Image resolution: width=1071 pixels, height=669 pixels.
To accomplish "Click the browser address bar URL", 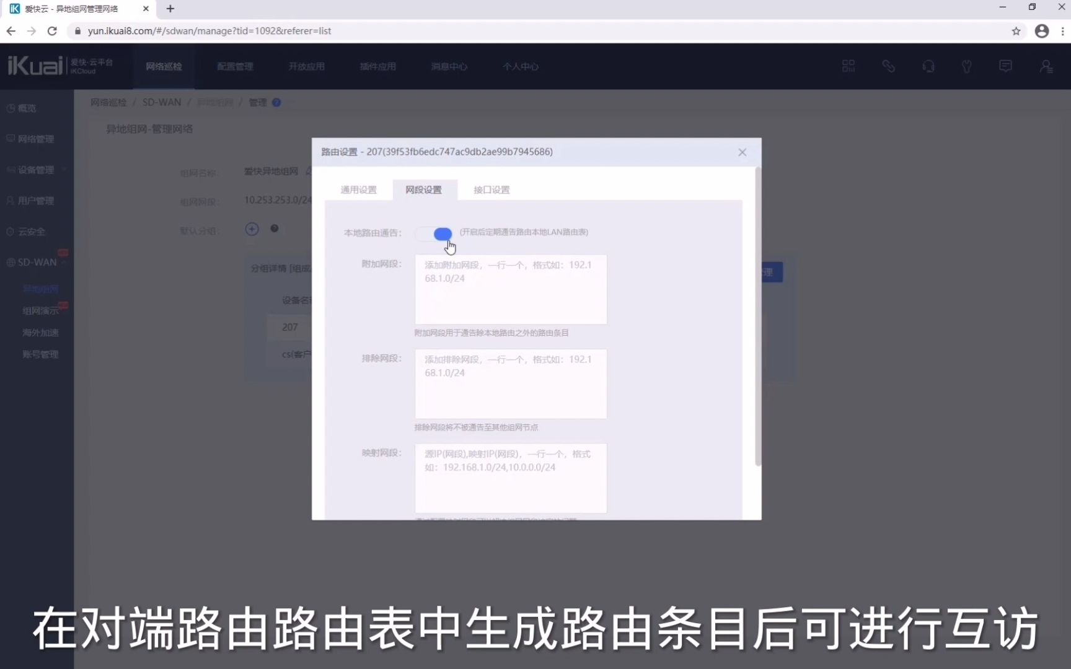I will pos(209,31).
